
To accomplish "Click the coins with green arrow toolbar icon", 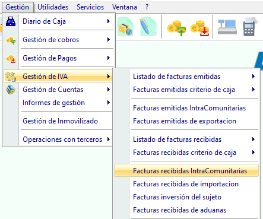I will click(176, 28).
